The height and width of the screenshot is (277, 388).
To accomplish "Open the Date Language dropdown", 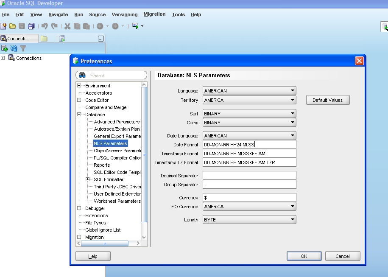I will (249, 136).
